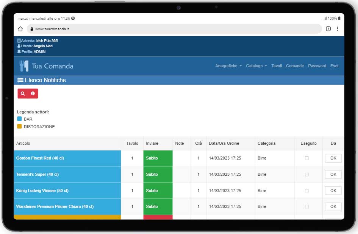Select the König Ludwig Weisse (50 cl) cell

click(x=67, y=191)
